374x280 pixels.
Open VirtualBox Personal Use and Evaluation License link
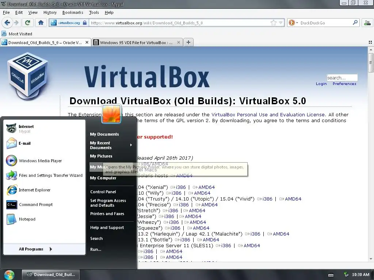pyautogui.click(x=268, y=115)
